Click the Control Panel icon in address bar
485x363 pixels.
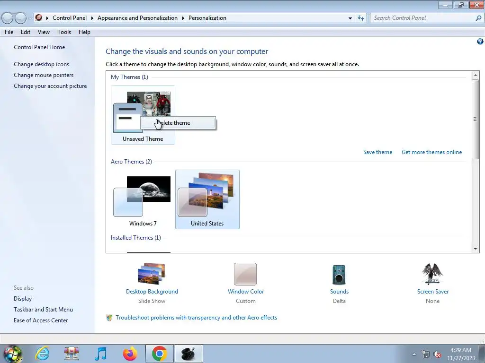point(39,17)
